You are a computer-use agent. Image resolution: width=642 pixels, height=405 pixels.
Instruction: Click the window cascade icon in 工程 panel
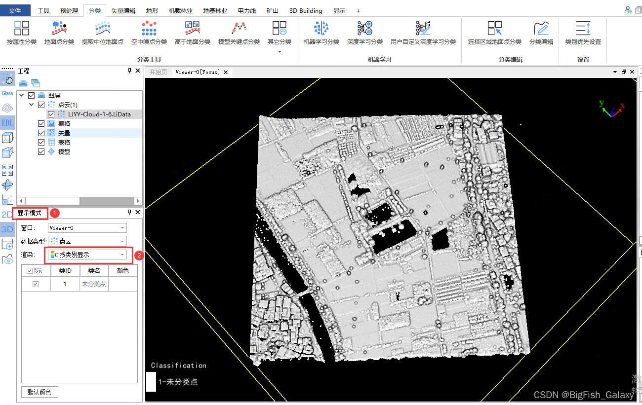coord(36,82)
